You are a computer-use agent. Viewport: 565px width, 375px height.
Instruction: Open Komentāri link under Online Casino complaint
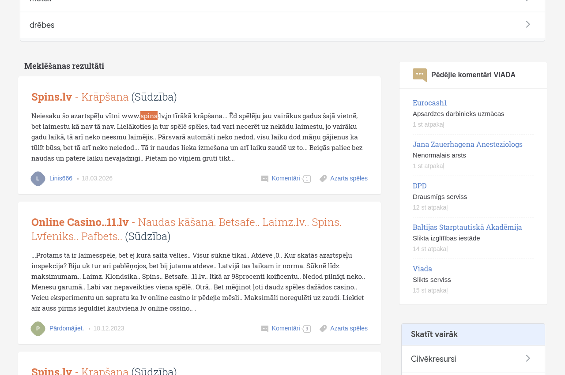click(x=286, y=329)
